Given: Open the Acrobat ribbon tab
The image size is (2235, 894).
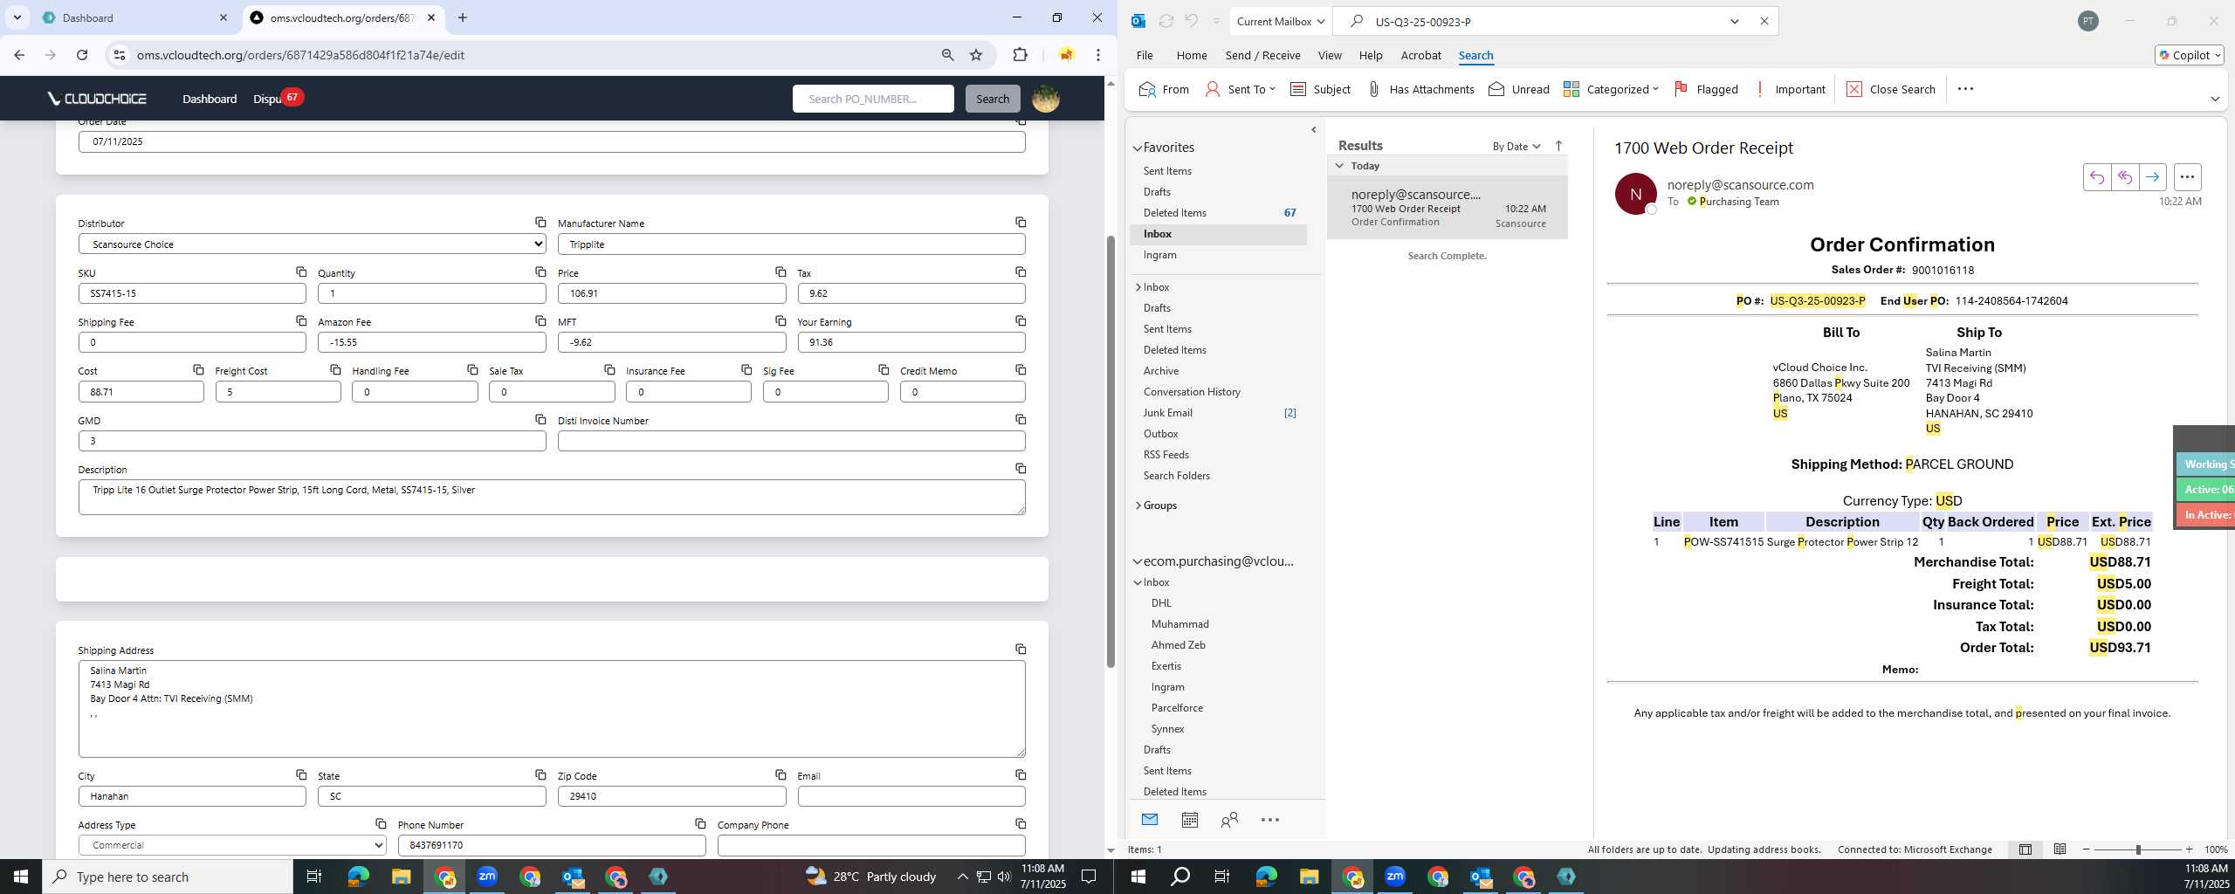Looking at the screenshot, I should click(x=1420, y=55).
